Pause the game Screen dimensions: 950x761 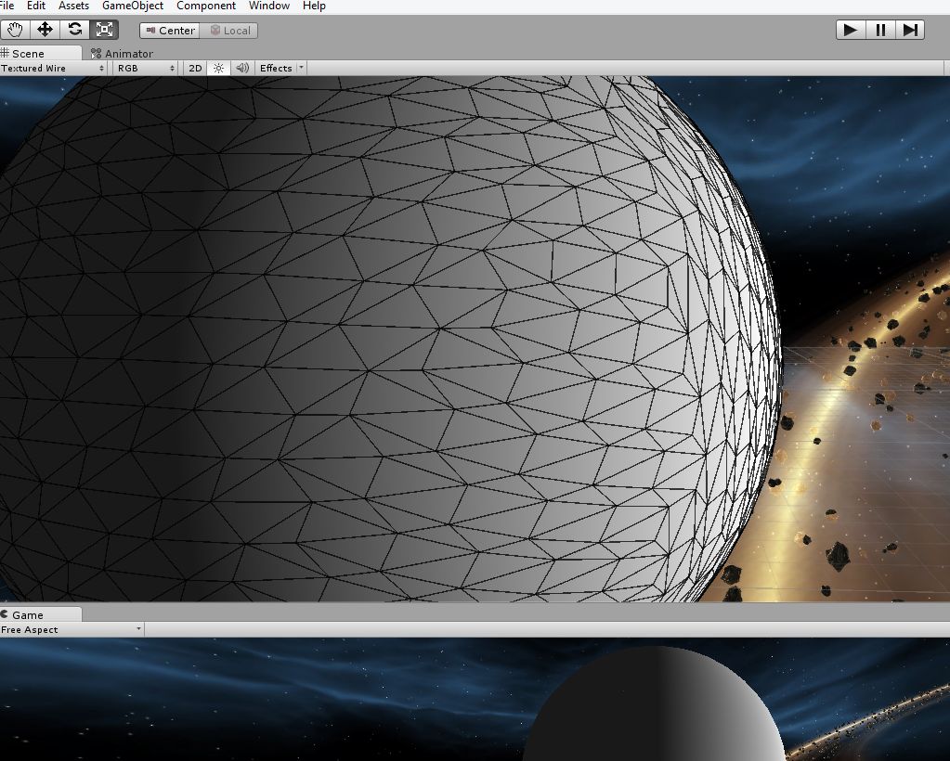pyautogui.click(x=880, y=30)
